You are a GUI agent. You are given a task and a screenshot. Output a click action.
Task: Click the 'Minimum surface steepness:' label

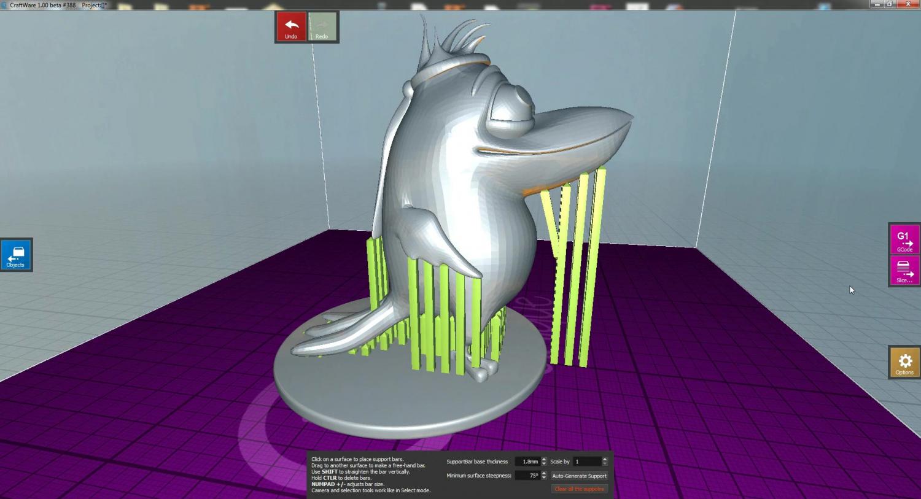(479, 476)
